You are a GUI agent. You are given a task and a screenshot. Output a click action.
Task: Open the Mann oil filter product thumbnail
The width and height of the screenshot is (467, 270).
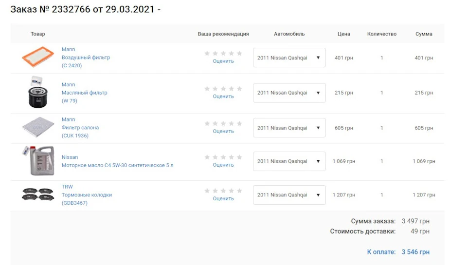(38, 92)
